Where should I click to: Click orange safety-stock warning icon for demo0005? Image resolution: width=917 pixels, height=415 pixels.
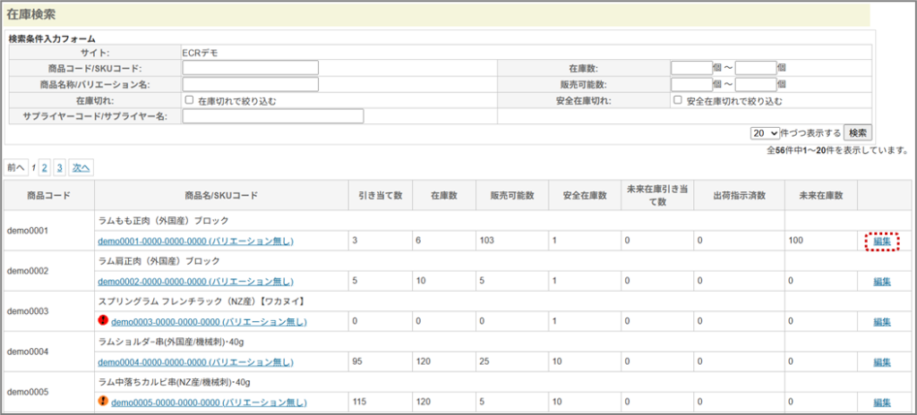(103, 402)
